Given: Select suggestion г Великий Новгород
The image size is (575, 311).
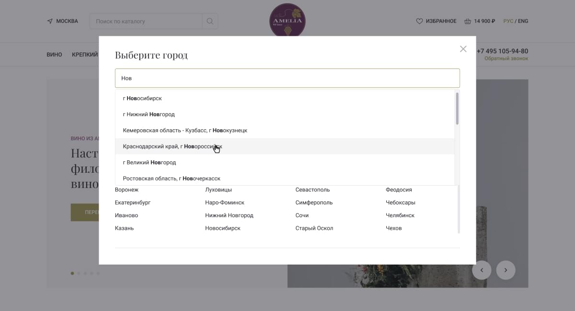Looking at the screenshot, I should click(x=285, y=162).
